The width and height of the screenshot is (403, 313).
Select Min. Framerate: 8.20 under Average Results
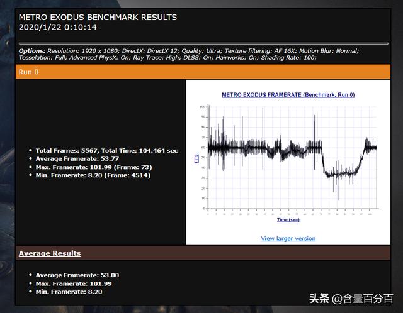[69, 292]
